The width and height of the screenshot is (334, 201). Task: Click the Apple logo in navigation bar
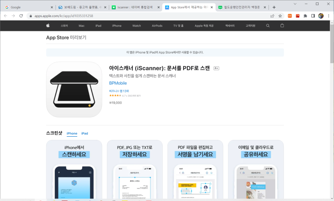(48, 25)
